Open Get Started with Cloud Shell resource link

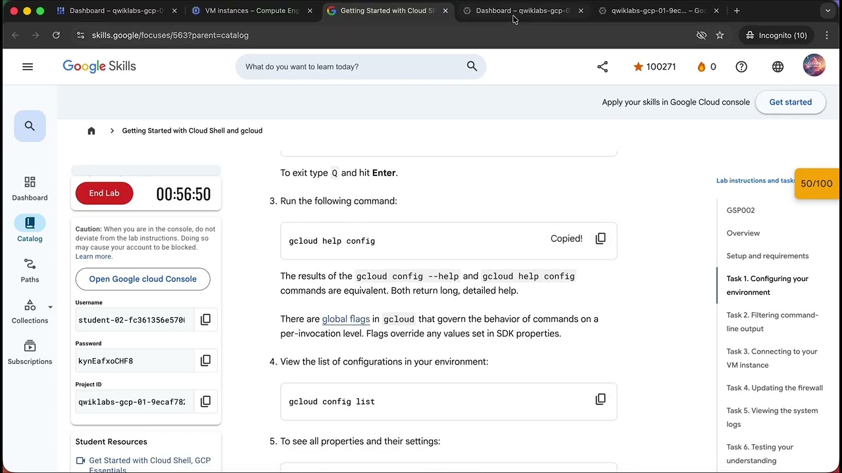coord(149,465)
